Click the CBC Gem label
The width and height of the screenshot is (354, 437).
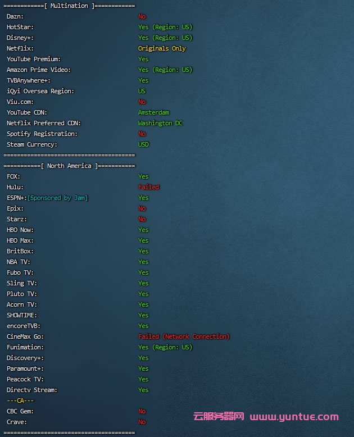coord(20,411)
